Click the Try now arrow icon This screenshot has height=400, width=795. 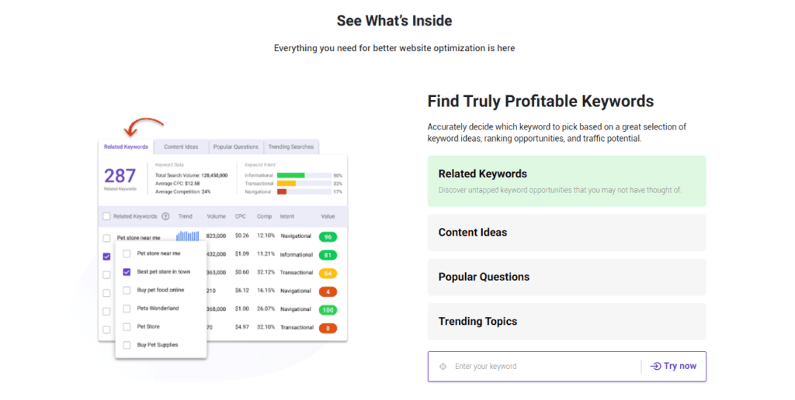[655, 366]
